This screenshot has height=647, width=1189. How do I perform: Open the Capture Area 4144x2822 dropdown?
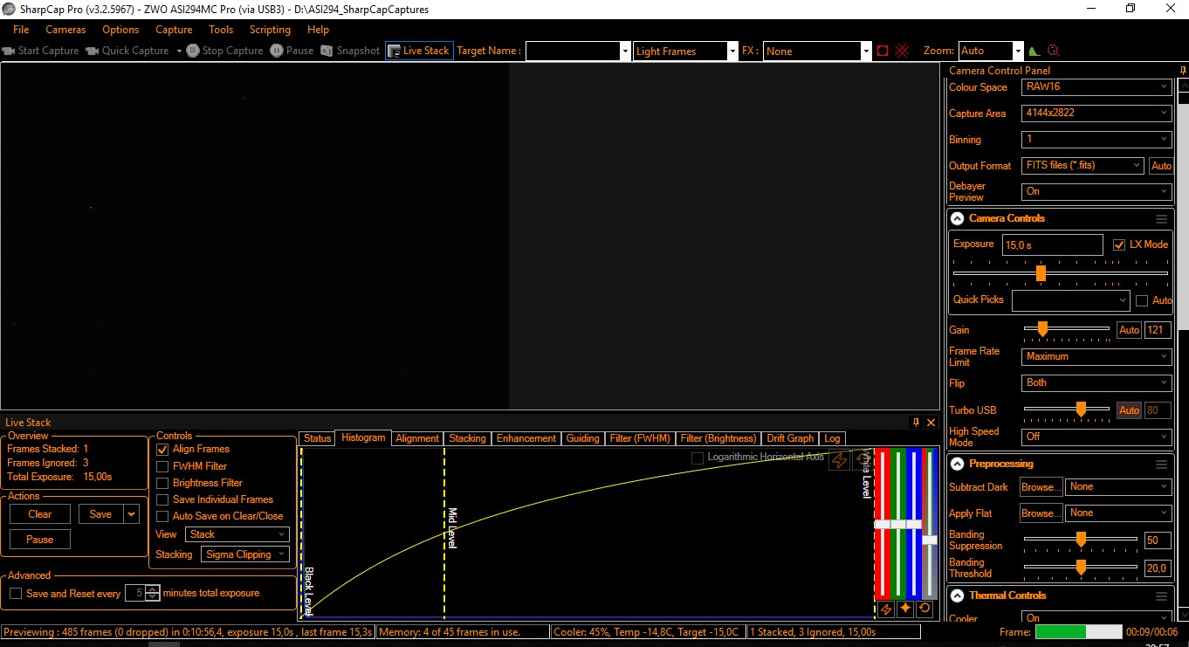pos(1096,114)
